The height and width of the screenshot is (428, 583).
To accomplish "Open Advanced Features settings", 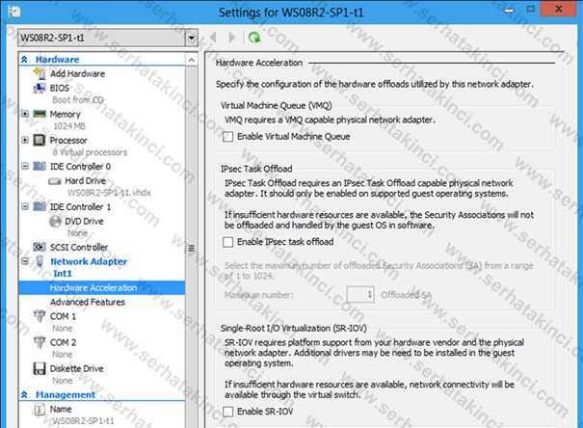I will pos(88,302).
